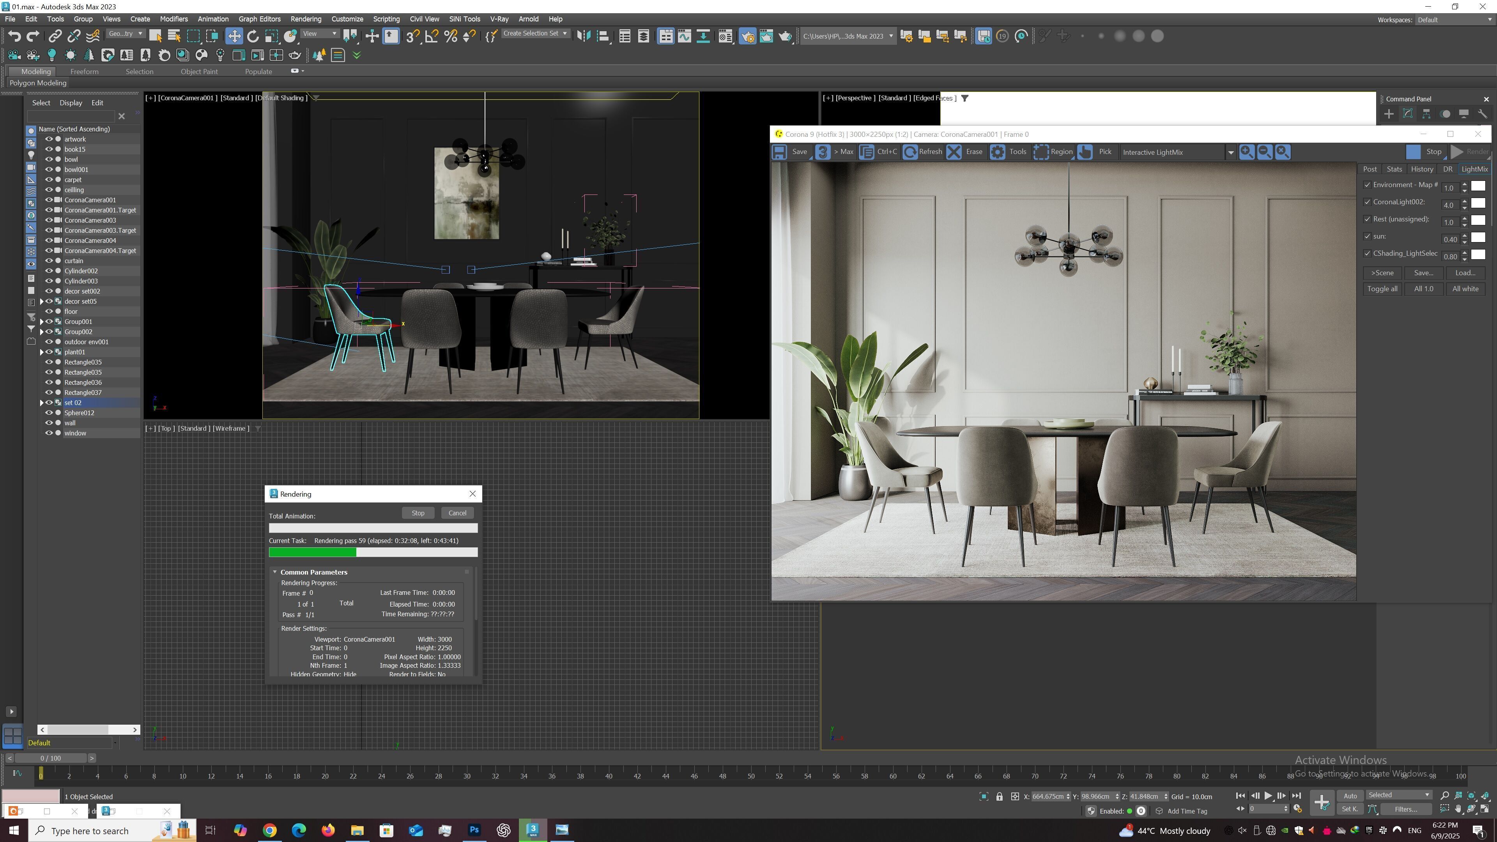1497x842 pixels.
Task: Hide the curtain object via eye icon
Action: (49, 260)
